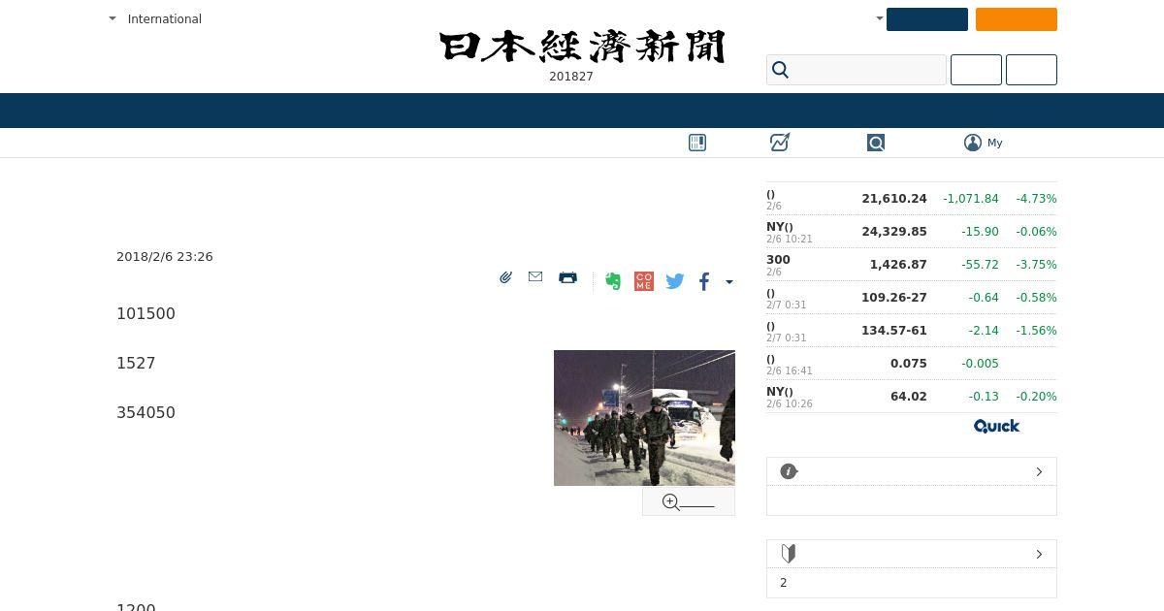
Task: Enlarge the photo with zoom icon
Action: [689, 501]
